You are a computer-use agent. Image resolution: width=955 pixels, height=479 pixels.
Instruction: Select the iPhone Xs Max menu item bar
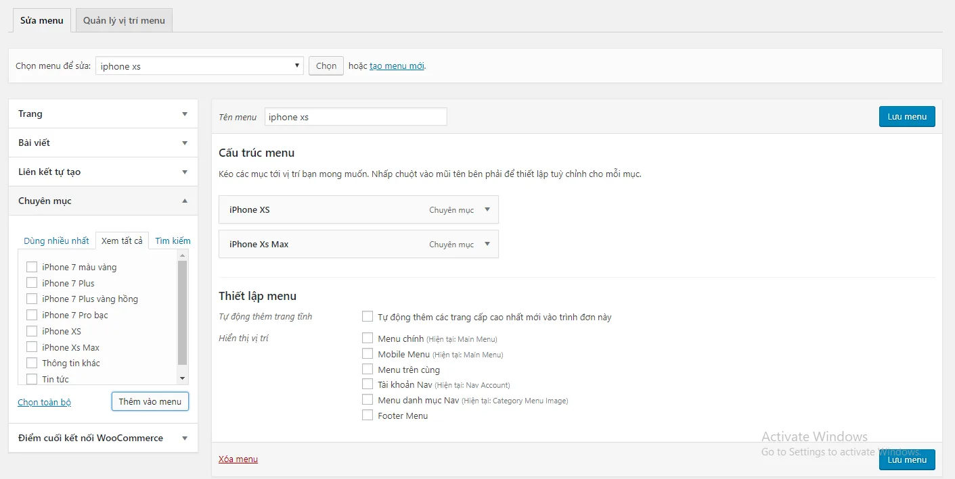tap(359, 244)
